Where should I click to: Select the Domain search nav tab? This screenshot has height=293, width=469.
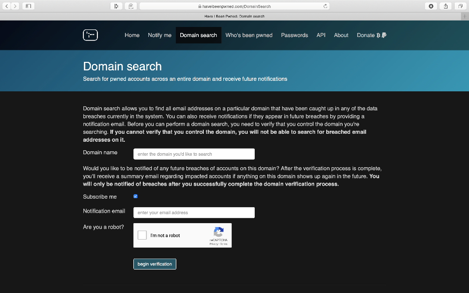coord(198,35)
